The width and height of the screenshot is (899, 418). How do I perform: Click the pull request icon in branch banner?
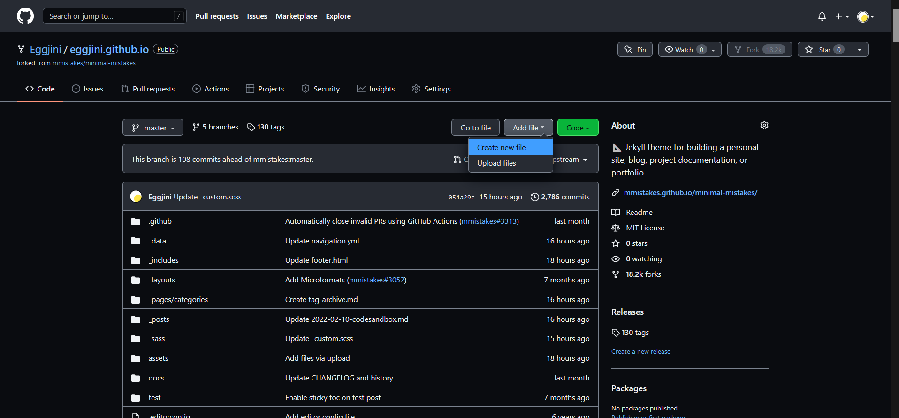click(457, 160)
